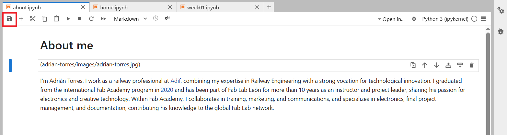Image resolution: width=507 pixels, height=135 pixels.
Task: Cut the selected cell with scissors icon
Action: [32, 19]
